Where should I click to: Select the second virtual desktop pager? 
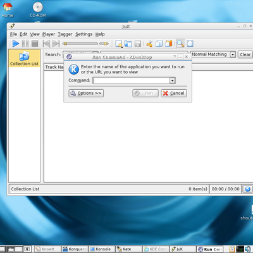(11, 249)
